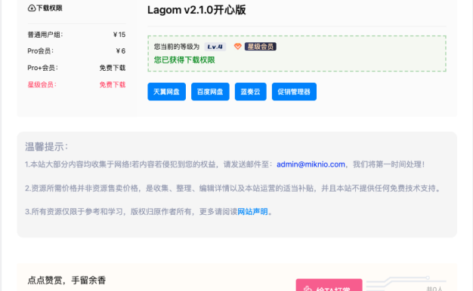Click the 普通用户组 price ¥15
Image resolution: width=473 pixels, height=291 pixels.
click(x=119, y=35)
